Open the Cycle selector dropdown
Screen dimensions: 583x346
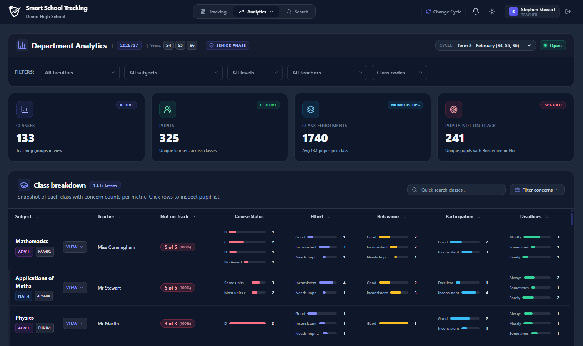(x=486, y=45)
